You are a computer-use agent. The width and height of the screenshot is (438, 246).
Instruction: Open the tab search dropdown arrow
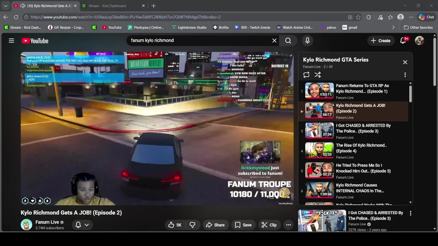(x=5, y=6)
